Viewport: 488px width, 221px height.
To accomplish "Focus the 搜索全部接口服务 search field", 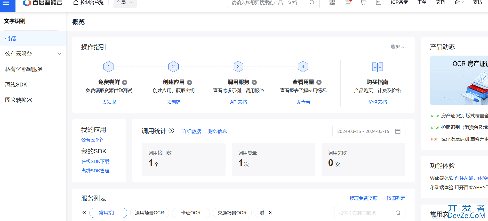I will point(370,213).
